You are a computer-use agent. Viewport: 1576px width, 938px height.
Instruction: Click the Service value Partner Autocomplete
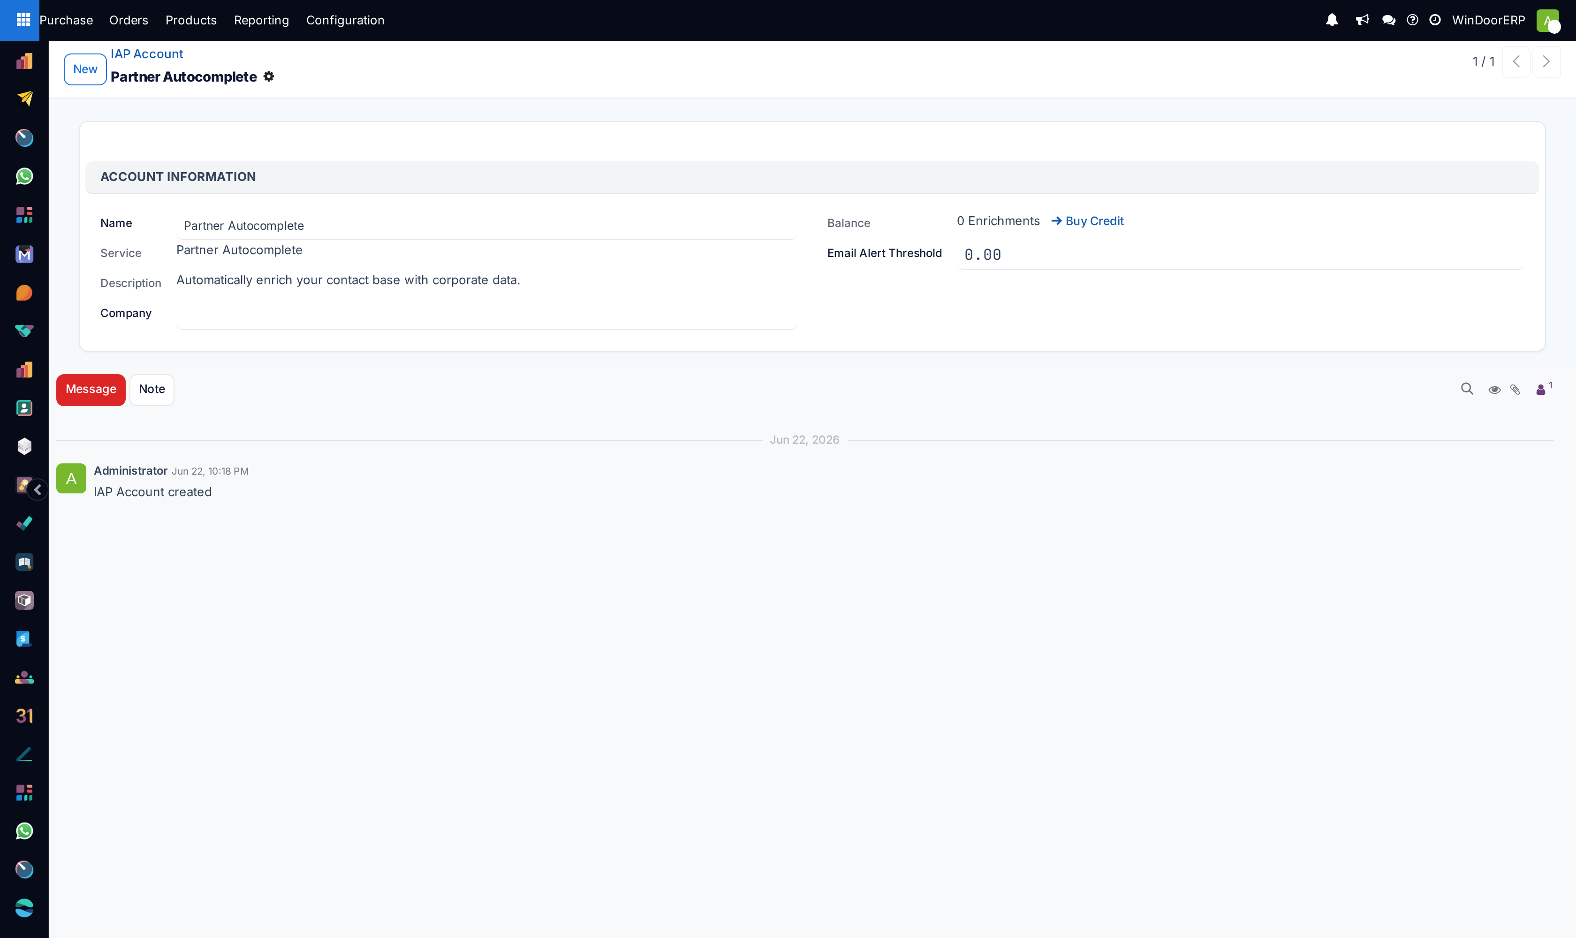click(x=239, y=250)
